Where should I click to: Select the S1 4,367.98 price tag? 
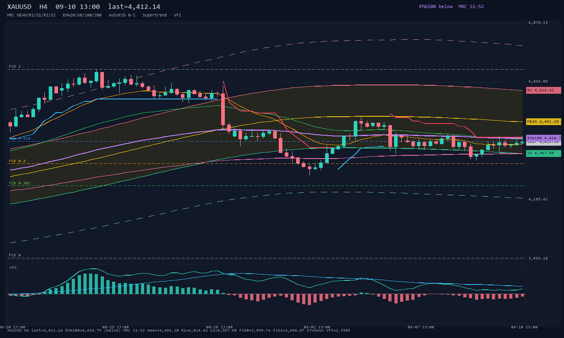pyautogui.click(x=543, y=153)
